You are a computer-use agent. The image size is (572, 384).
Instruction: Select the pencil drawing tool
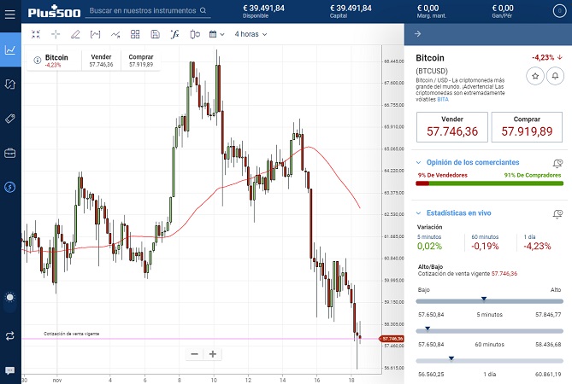tap(75, 34)
